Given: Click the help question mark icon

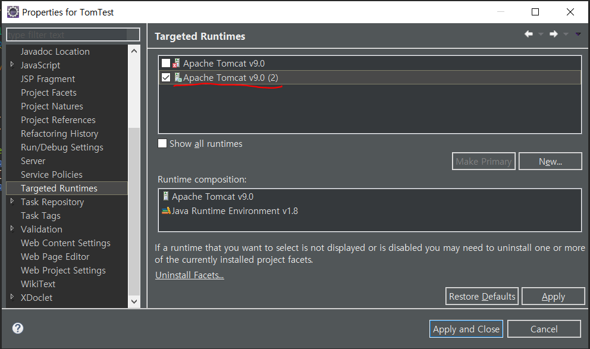Looking at the screenshot, I should click(18, 328).
